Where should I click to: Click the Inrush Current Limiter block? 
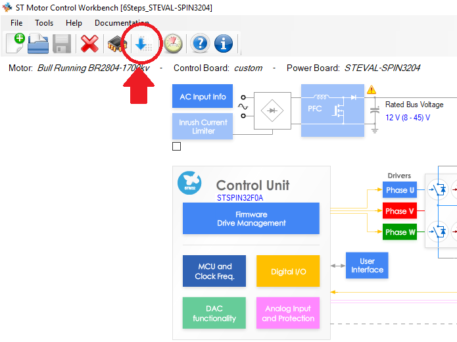(x=203, y=126)
